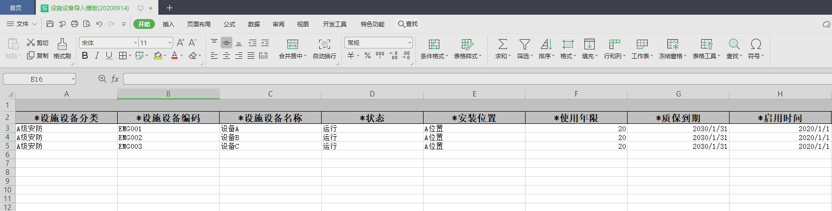Select the Format Painter (格式刷) tool
Screen dimensions: 832x211
62,49
